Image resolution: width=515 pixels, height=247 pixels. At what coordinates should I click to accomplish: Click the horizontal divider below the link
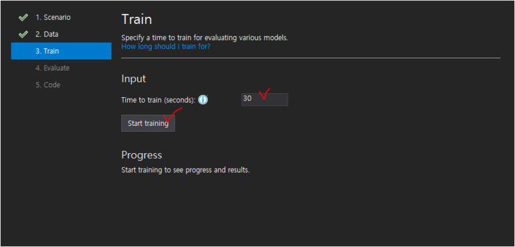[310, 58]
